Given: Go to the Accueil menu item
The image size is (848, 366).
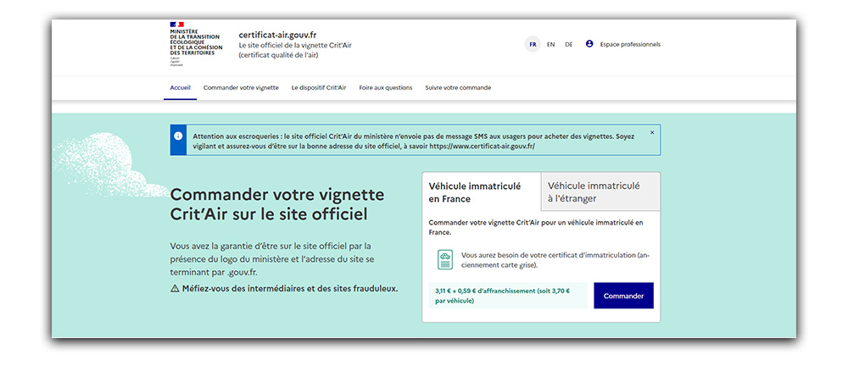Looking at the screenshot, I should pos(180,87).
